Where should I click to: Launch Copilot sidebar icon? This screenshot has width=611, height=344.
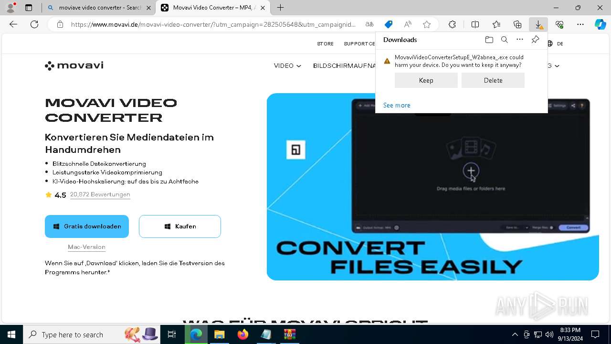(600, 24)
